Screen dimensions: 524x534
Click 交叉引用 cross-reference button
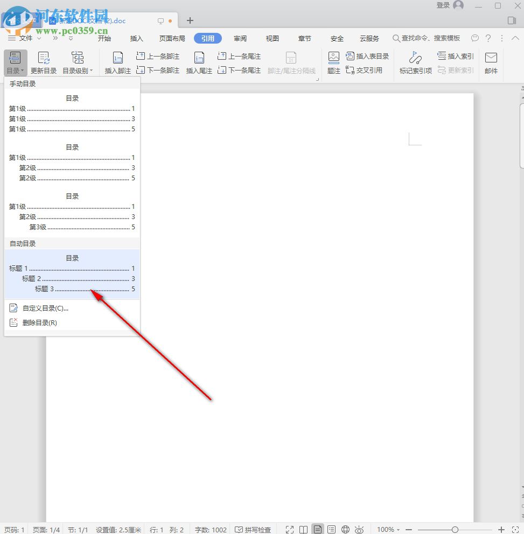(x=364, y=70)
